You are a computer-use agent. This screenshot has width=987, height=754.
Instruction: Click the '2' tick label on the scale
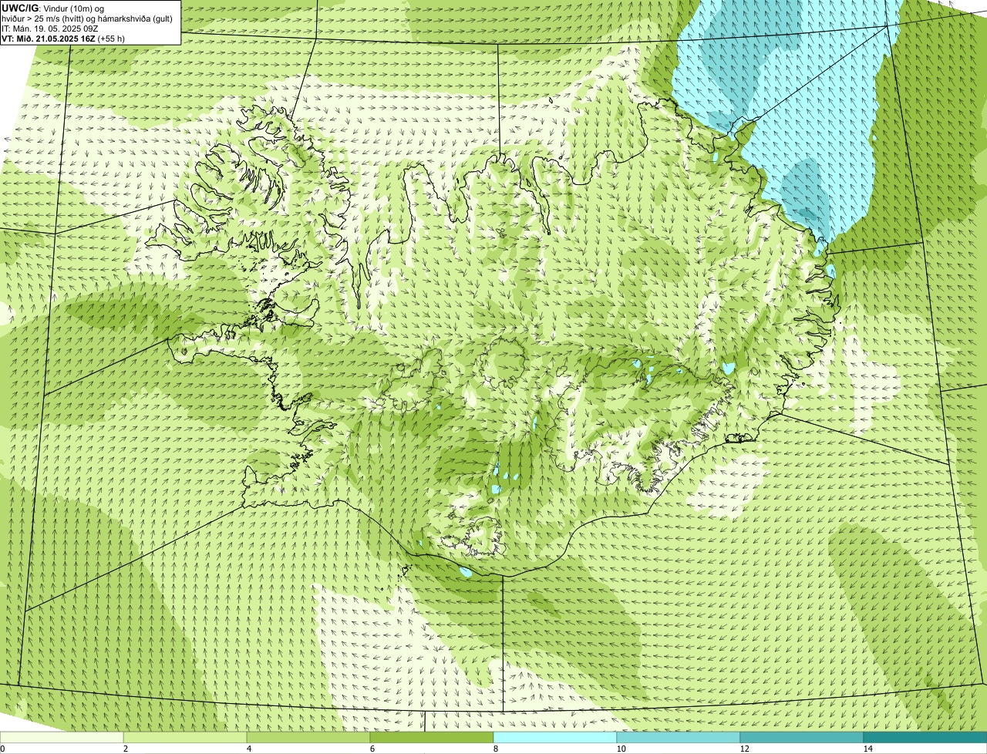(126, 749)
